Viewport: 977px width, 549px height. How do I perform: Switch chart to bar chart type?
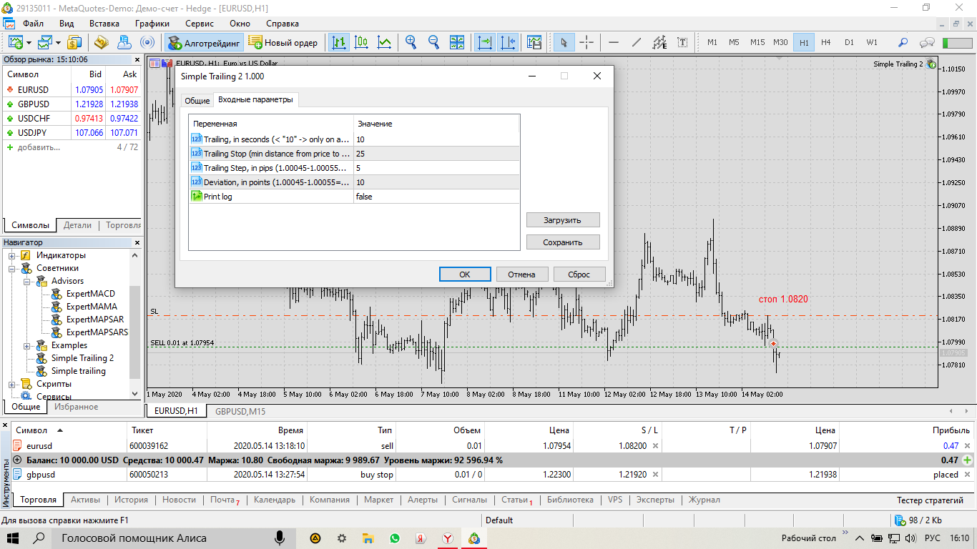click(x=339, y=42)
